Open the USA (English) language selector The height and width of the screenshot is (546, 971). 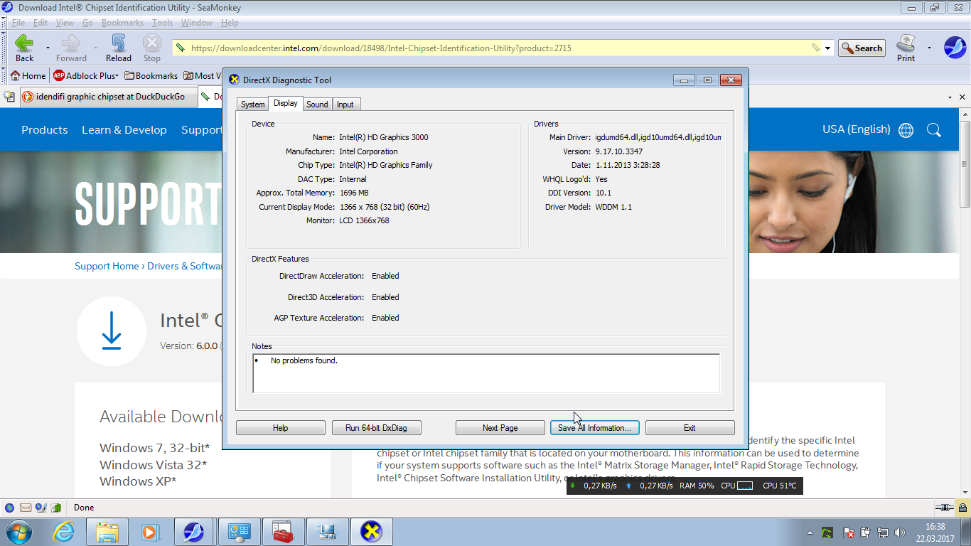(x=856, y=129)
